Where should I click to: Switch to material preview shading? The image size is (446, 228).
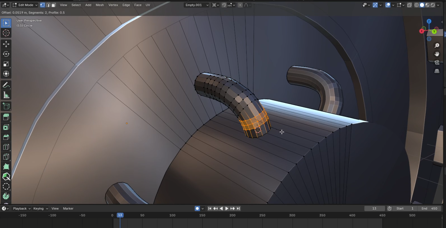[x=427, y=5]
